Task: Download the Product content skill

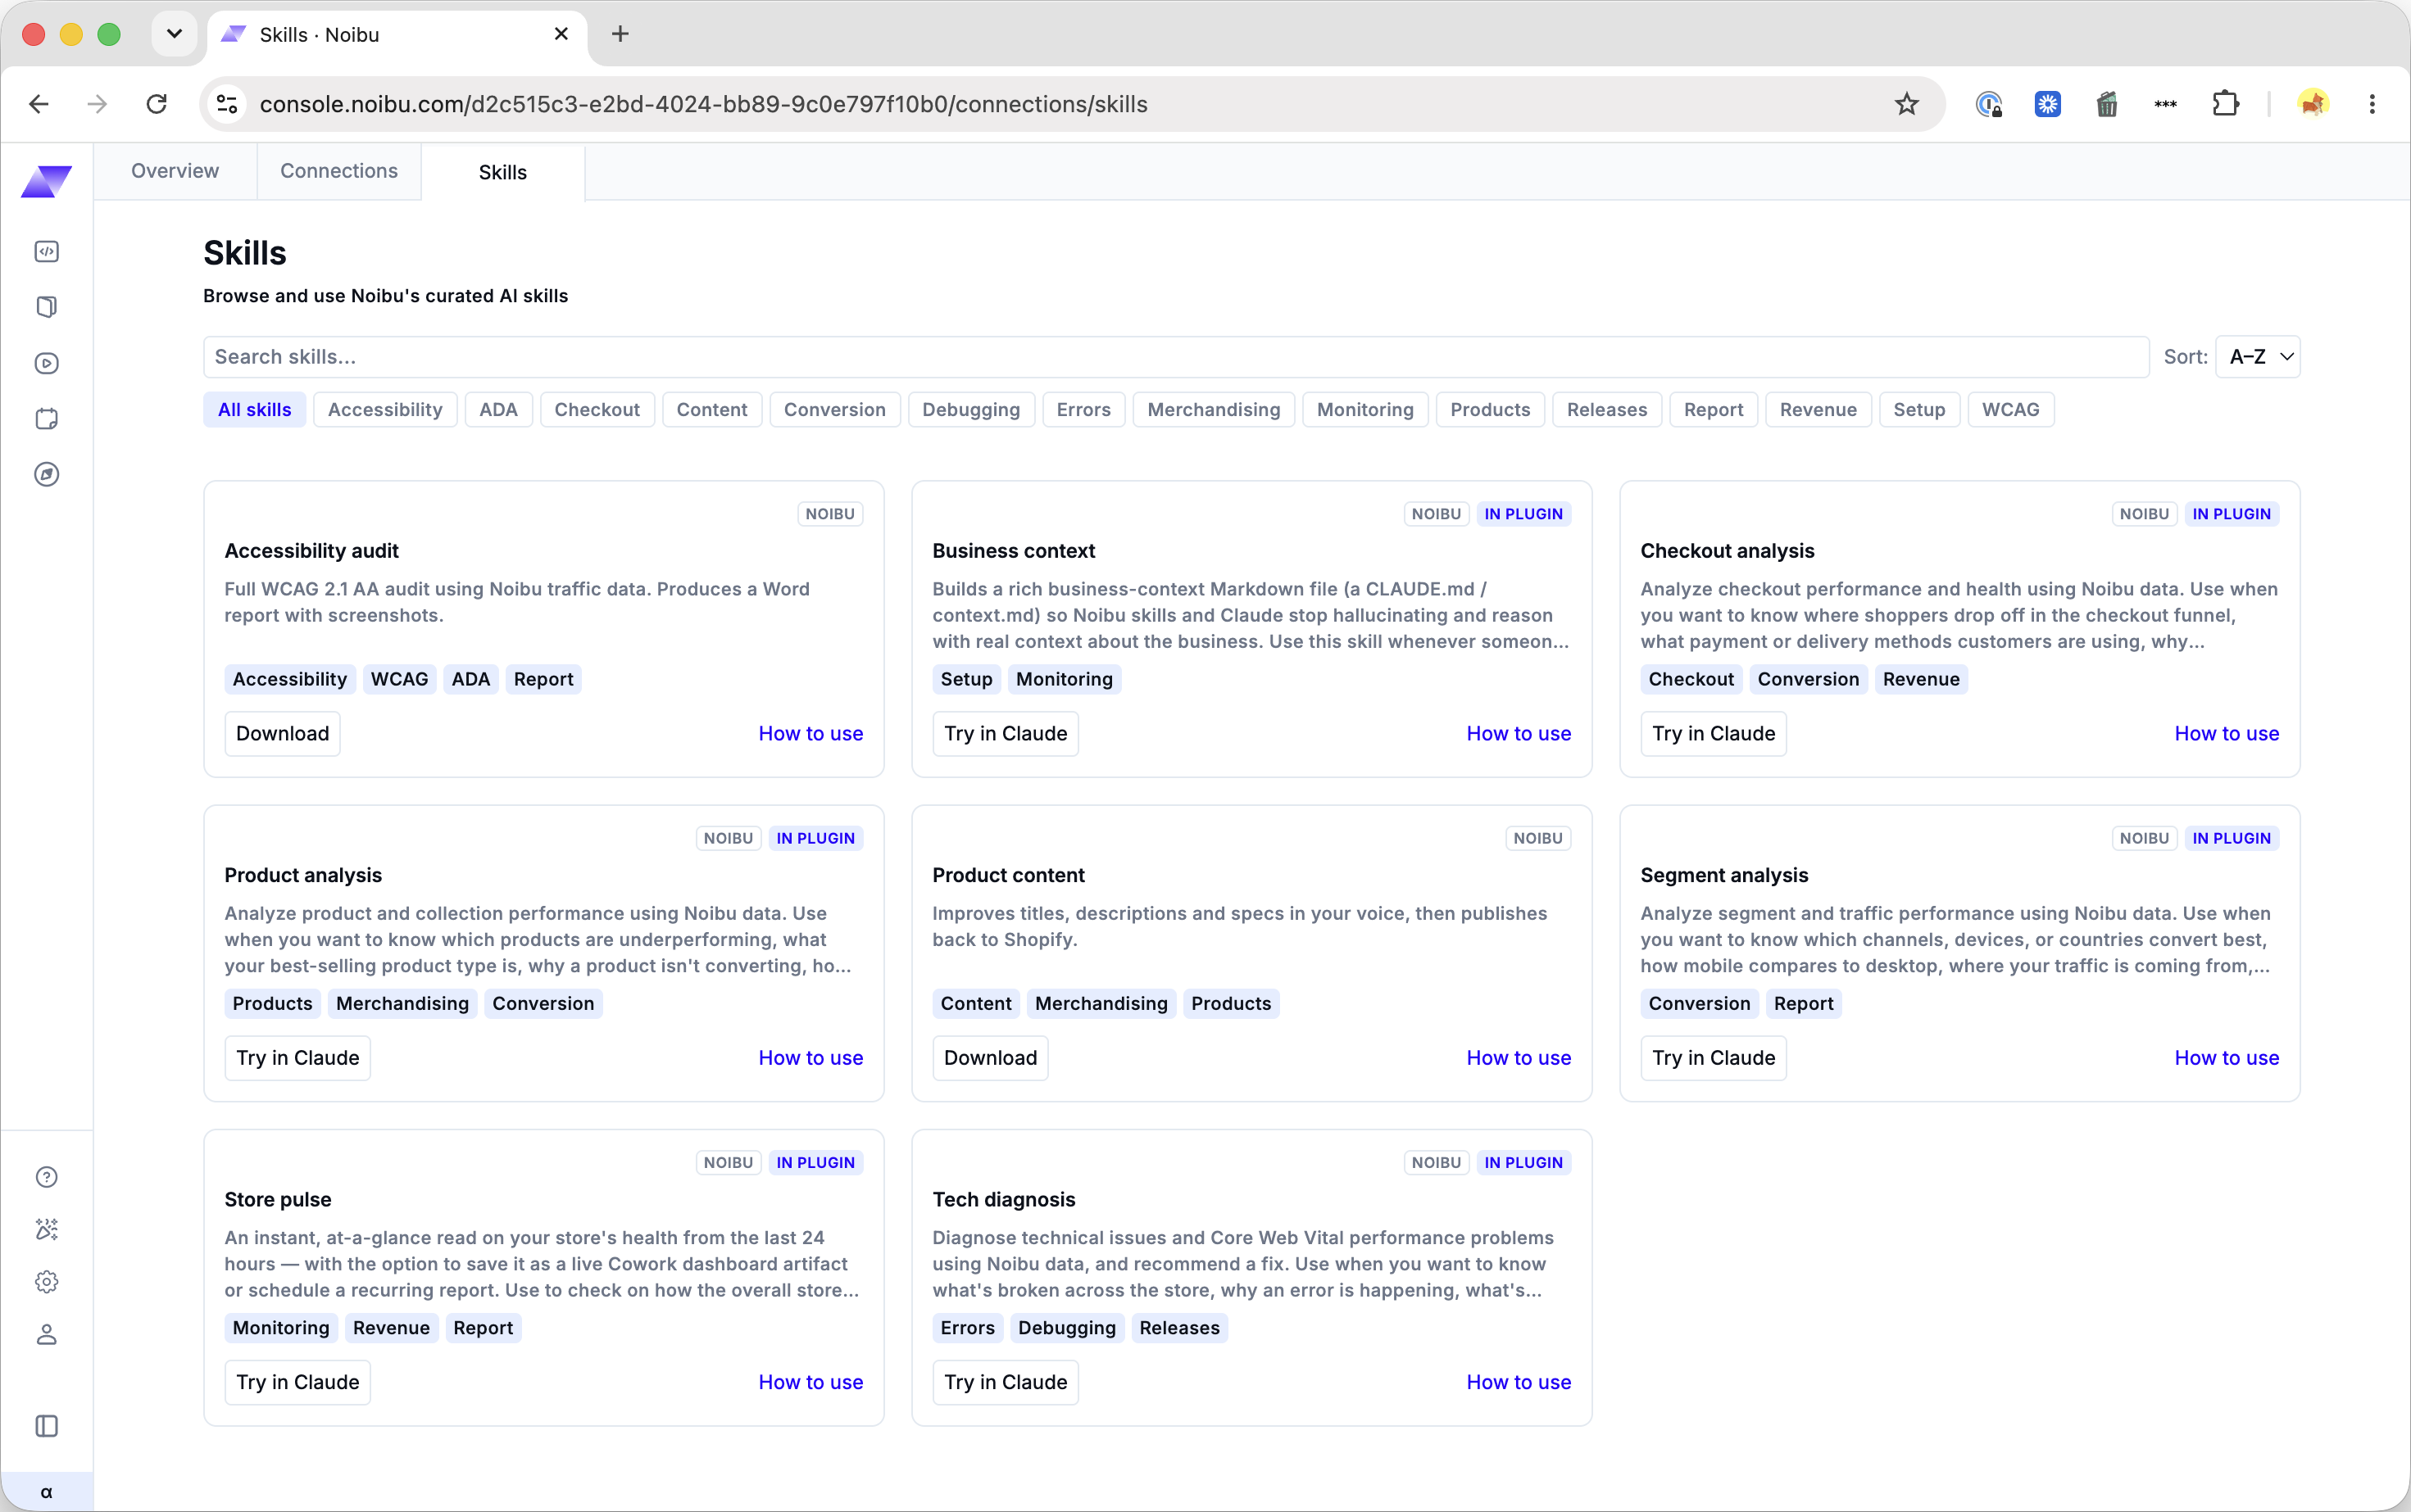Action: tap(991, 1057)
